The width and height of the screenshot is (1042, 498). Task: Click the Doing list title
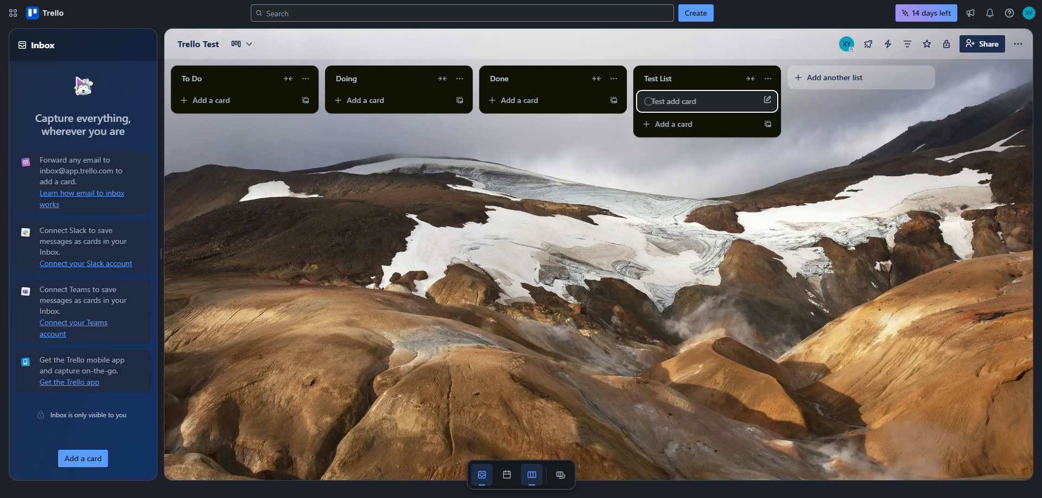[x=346, y=79]
